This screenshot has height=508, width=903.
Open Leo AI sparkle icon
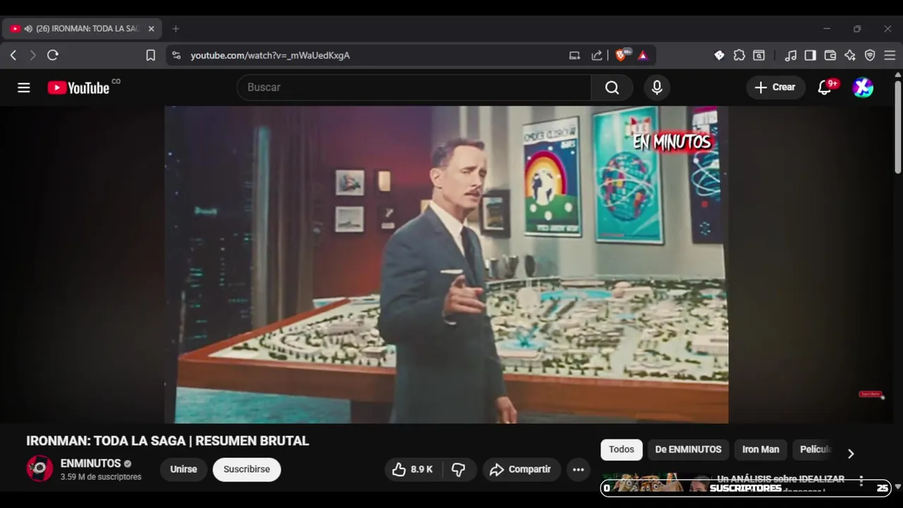tap(850, 55)
